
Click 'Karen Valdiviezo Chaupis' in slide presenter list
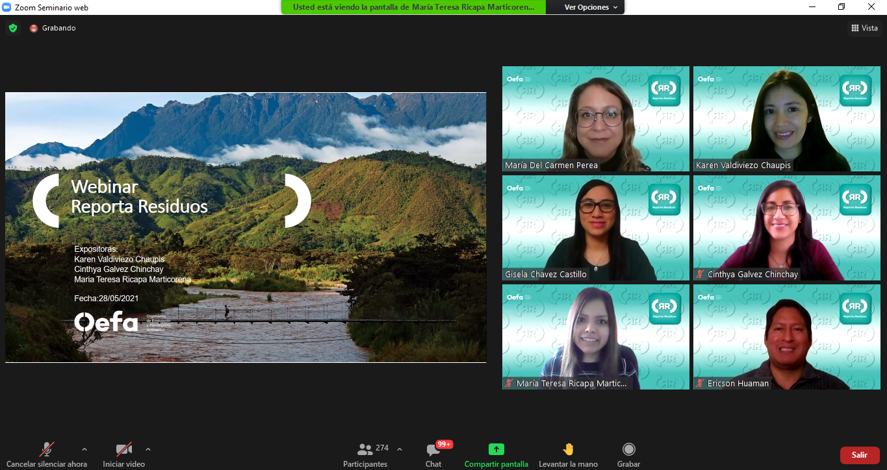[x=120, y=259]
